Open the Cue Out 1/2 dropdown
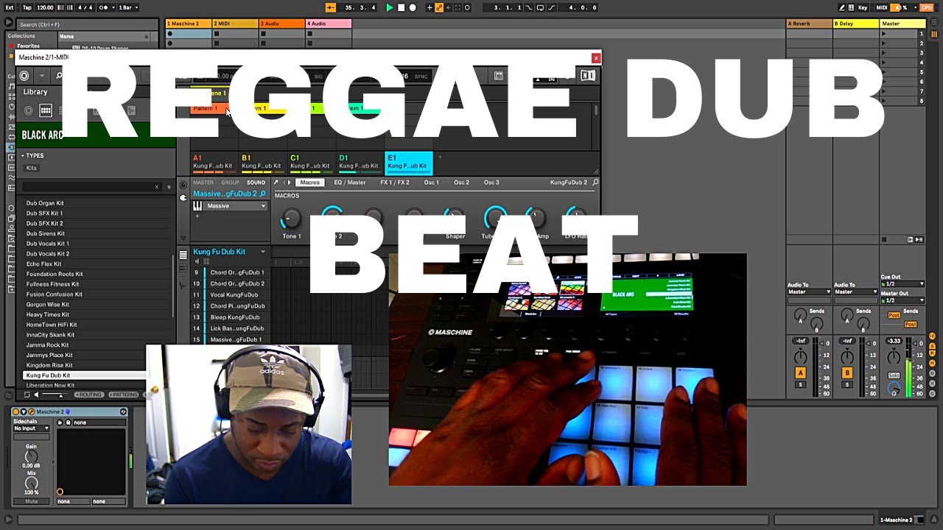 (x=902, y=284)
